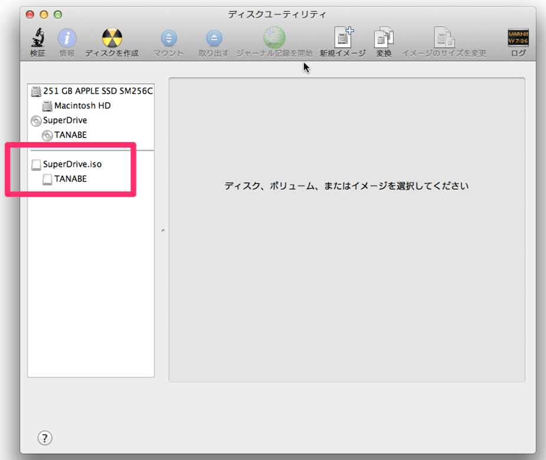This screenshot has width=546, height=460.
Task: Click the イメージのサイズを変更 toolbar icon
Action: 445,37
